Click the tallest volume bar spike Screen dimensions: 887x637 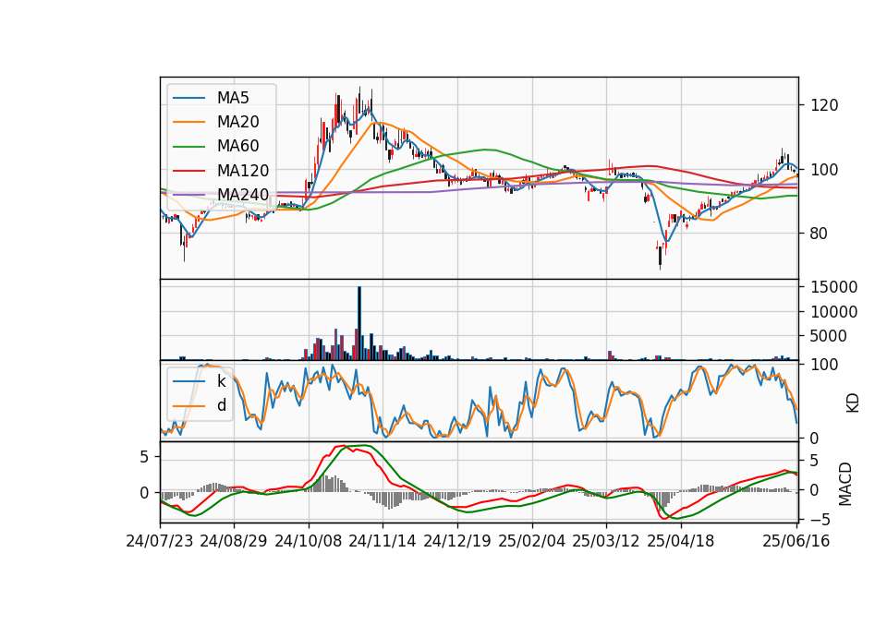359,323
